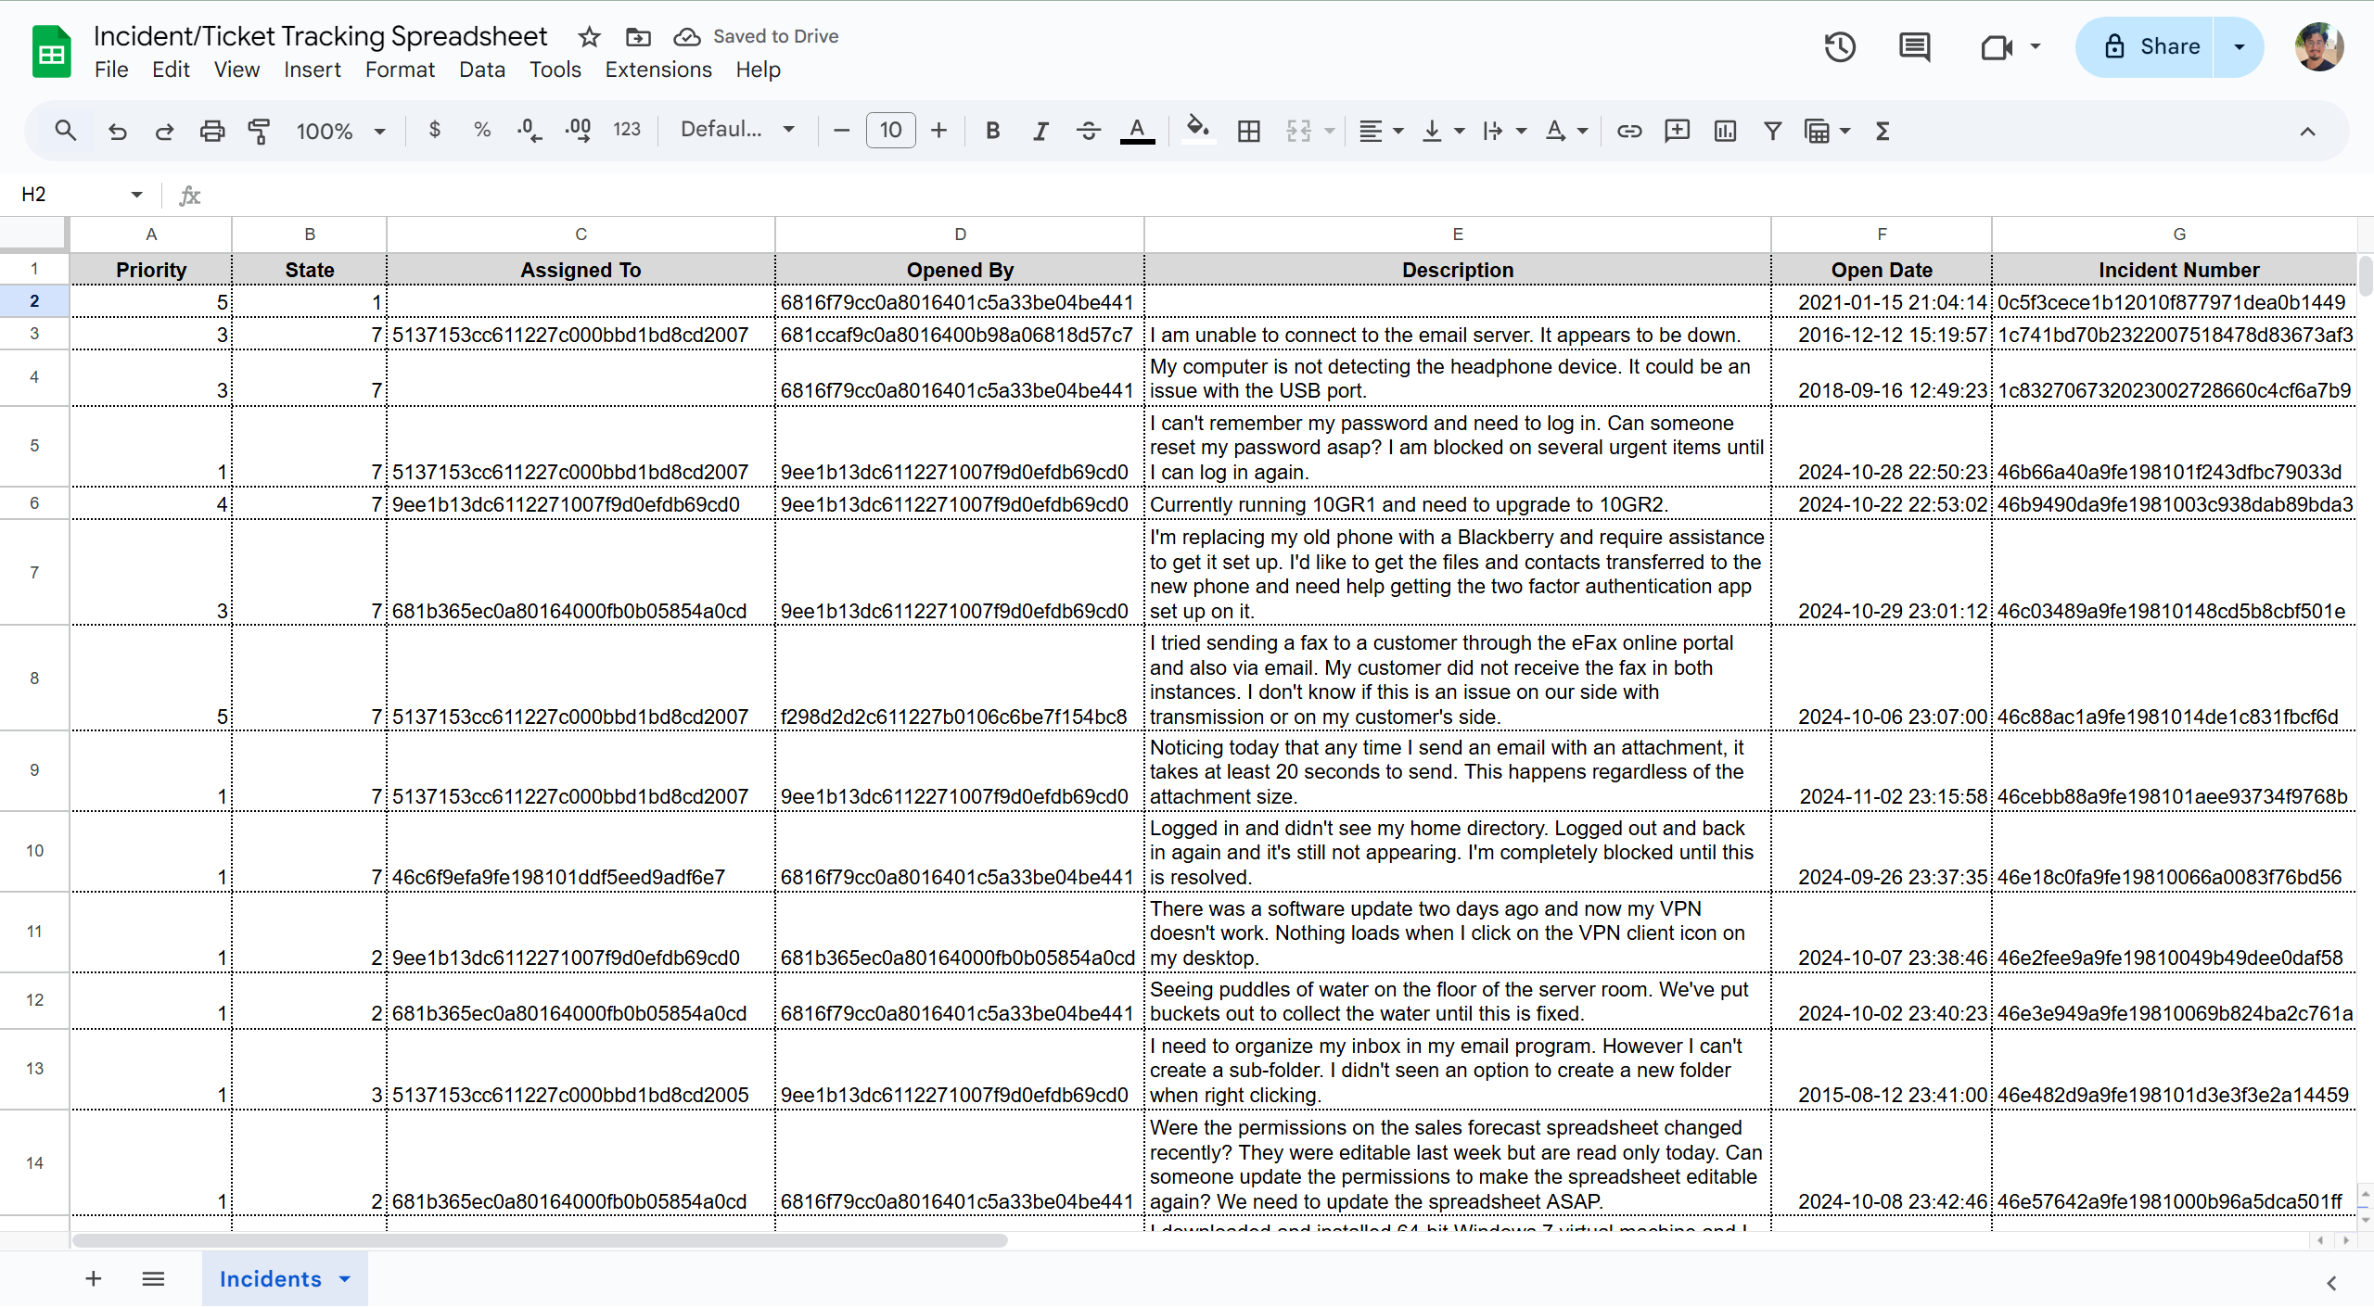Image resolution: width=2374 pixels, height=1307 pixels.
Task: Format as percent icon
Action: tap(482, 130)
